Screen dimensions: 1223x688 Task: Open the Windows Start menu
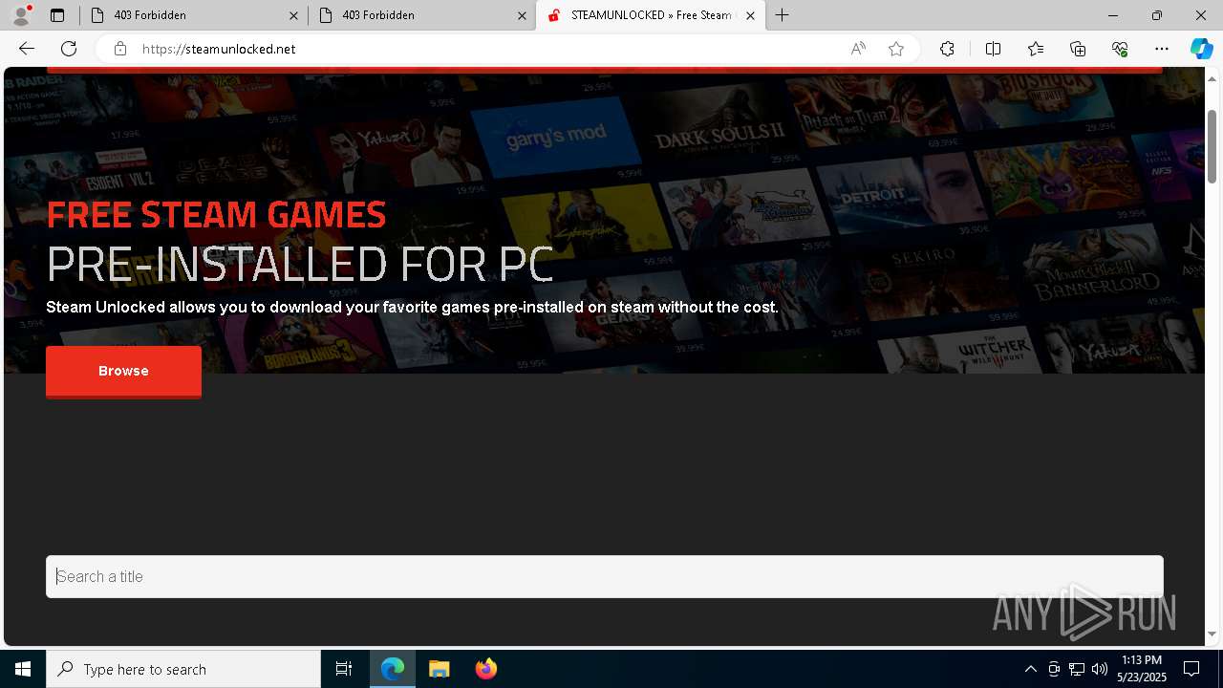click(23, 669)
